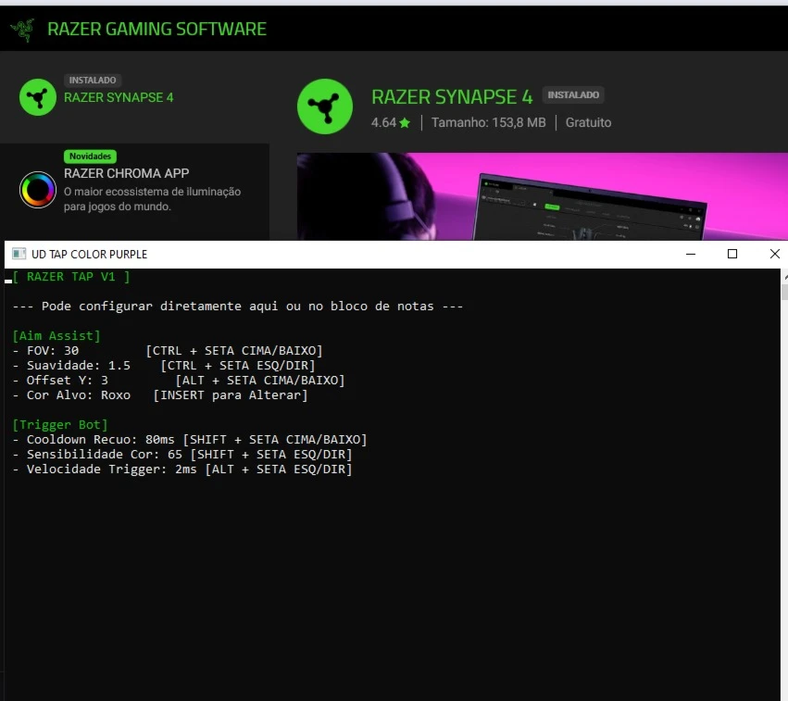Click the Razer snake logo in the header
This screenshot has height=701, width=788.
tap(22, 30)
